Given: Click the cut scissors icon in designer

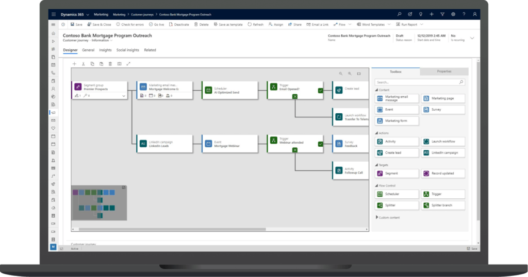Looking at the screenshot, I should click(83, 64).
